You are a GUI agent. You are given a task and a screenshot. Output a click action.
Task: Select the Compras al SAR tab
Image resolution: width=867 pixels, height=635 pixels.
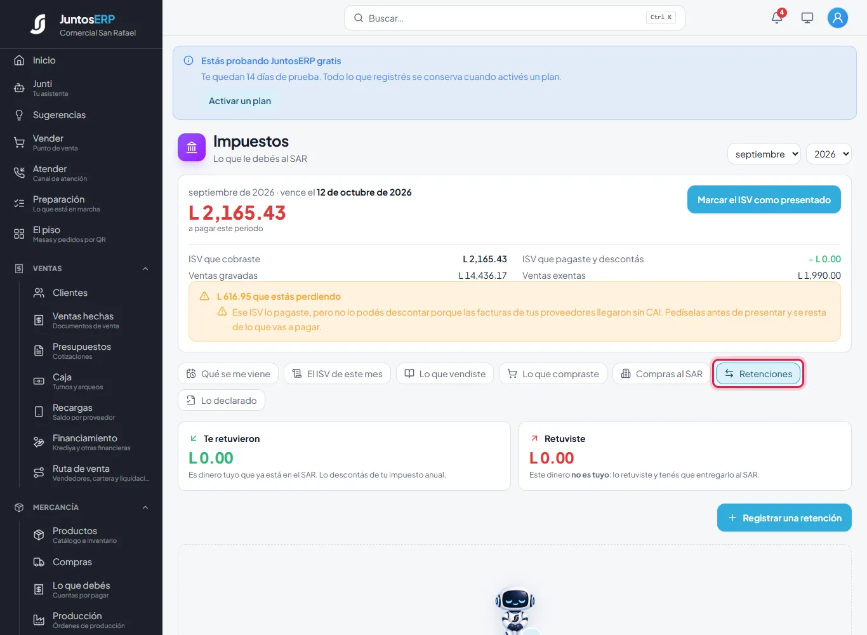point(662,374)
